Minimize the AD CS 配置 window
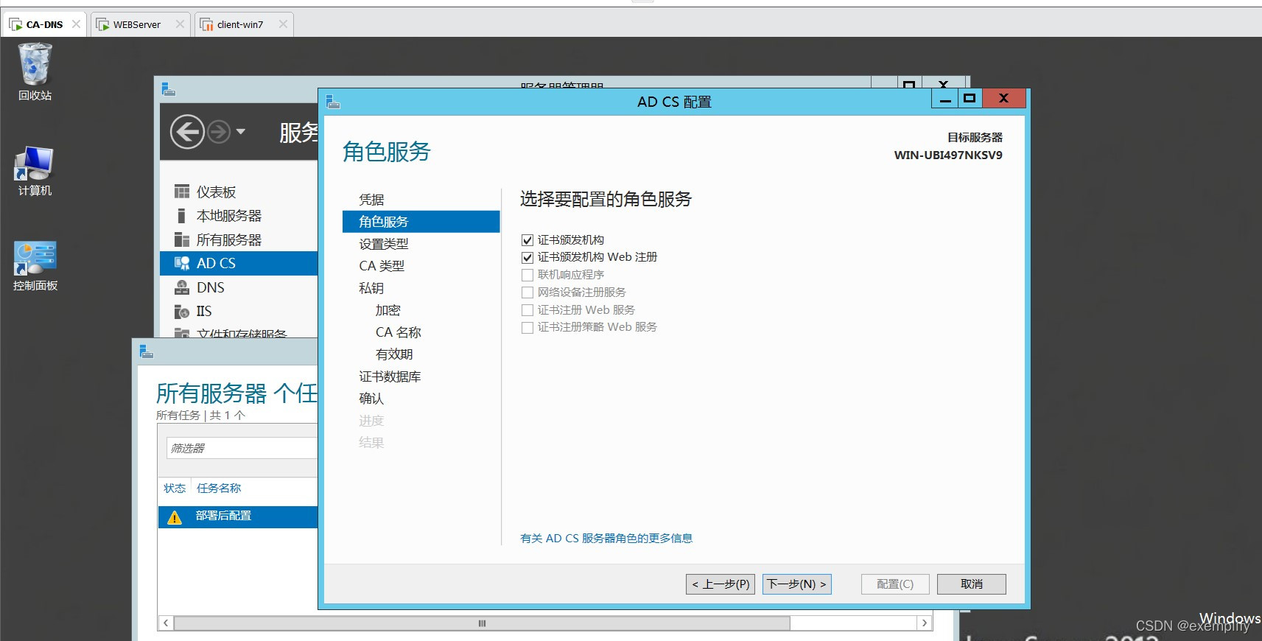Viewport: 1262px width, 641px height. (x=945, y=99)
